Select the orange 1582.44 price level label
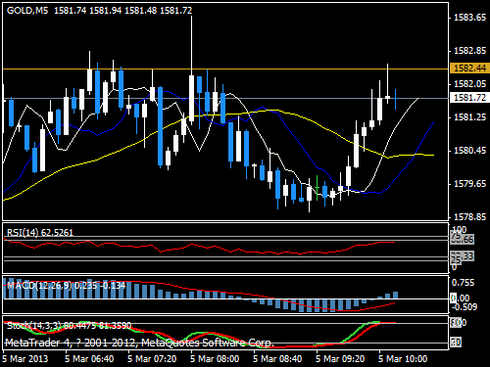 [469, 68]
